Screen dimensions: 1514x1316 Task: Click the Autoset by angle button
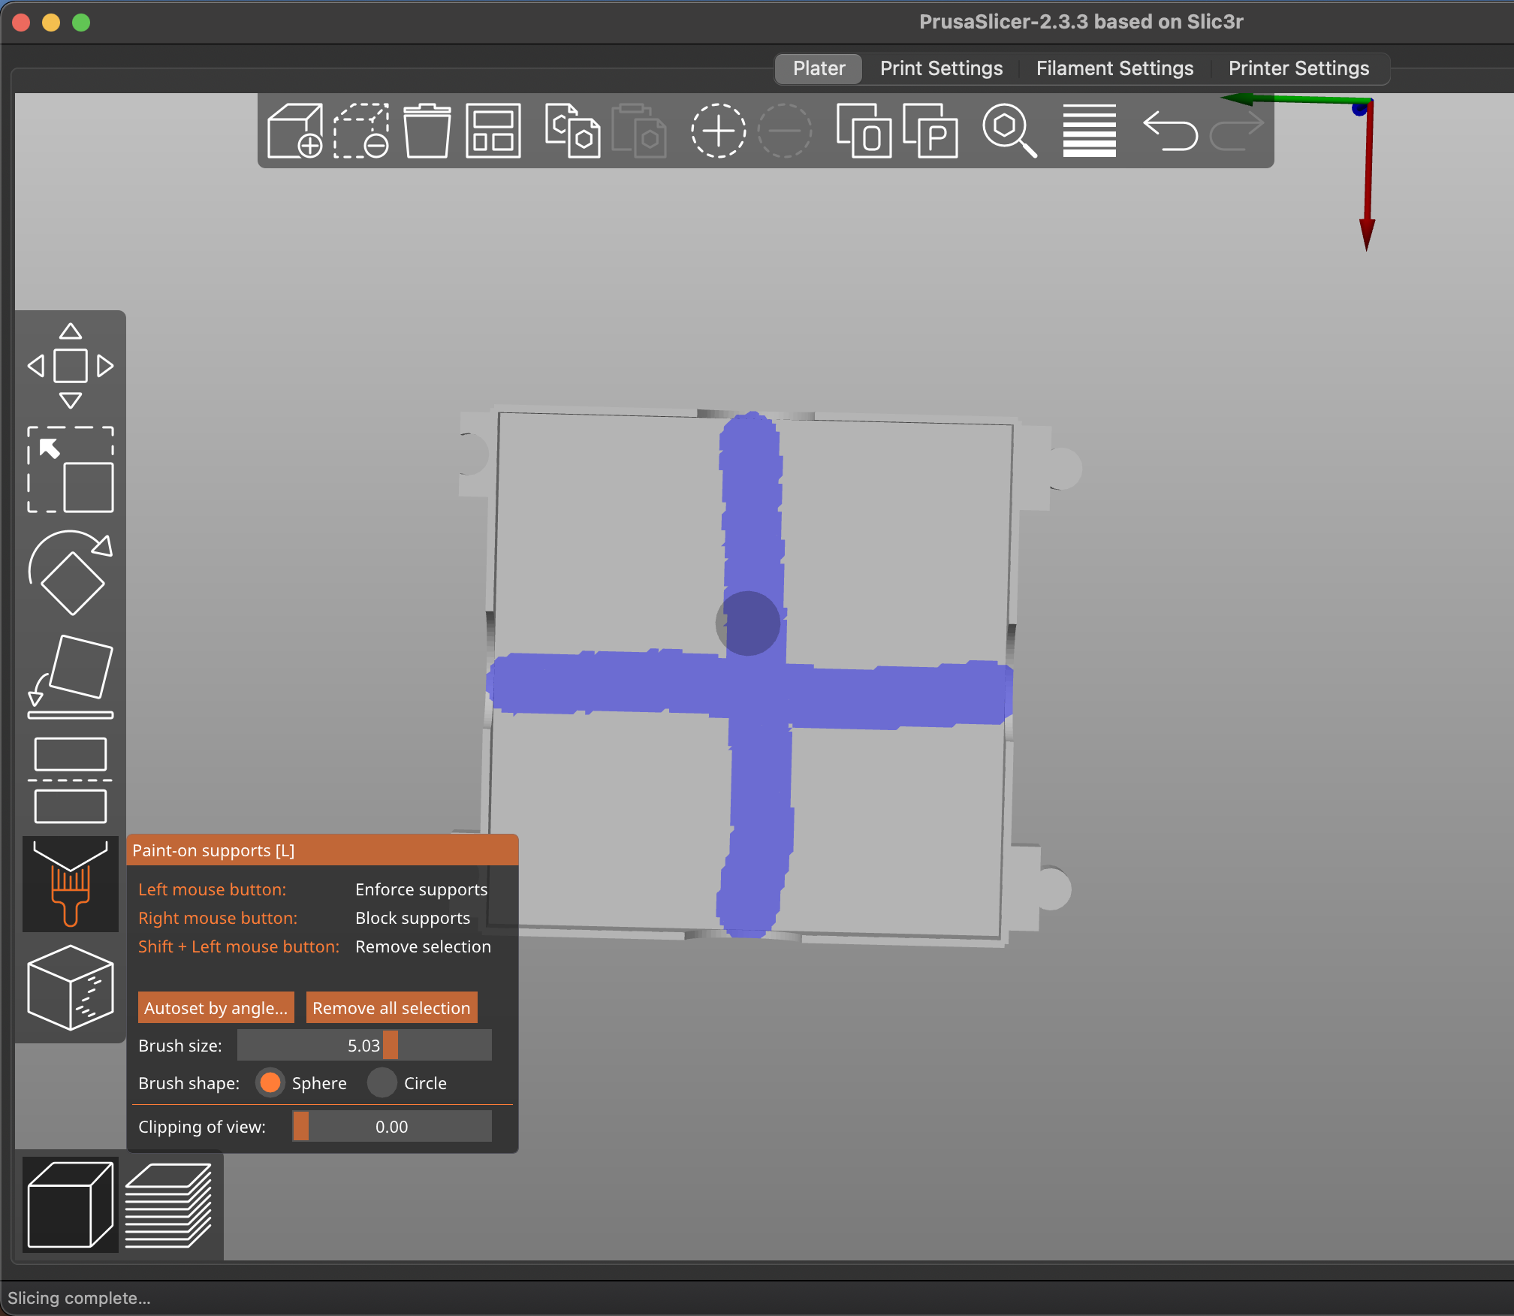(216, 1007)
